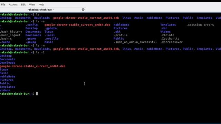
Task: Click the 'ls -a' command text
Action: click(40, 21)
